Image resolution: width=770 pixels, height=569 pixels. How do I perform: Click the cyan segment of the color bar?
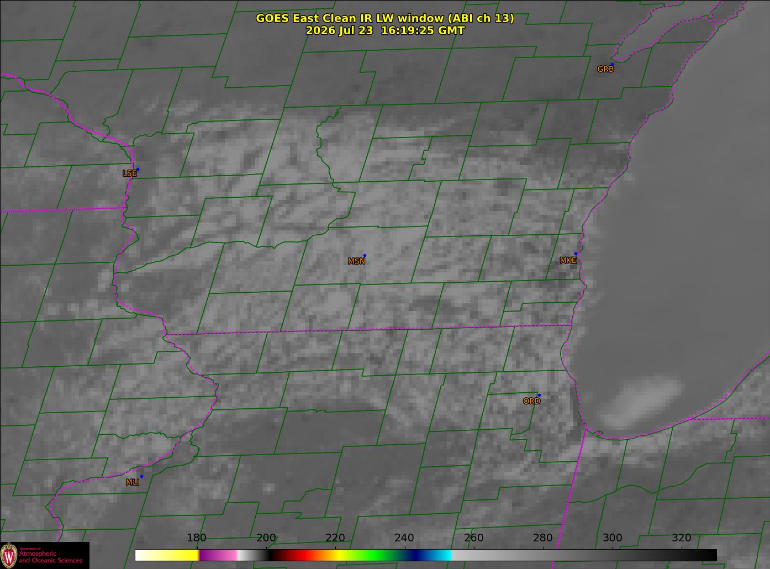[x=440, y=555]
